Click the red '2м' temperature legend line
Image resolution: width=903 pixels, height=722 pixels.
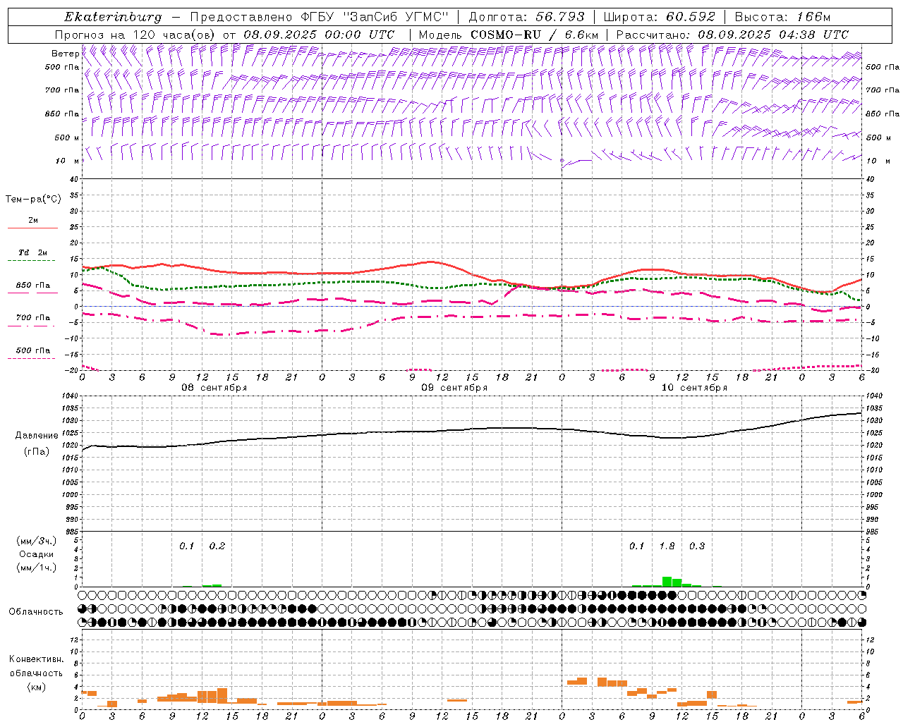(32, 228)
